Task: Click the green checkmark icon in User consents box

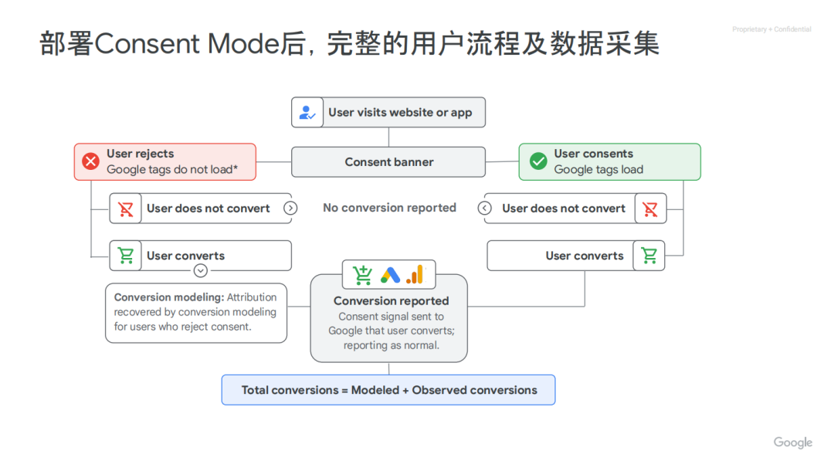Action: 538,161
